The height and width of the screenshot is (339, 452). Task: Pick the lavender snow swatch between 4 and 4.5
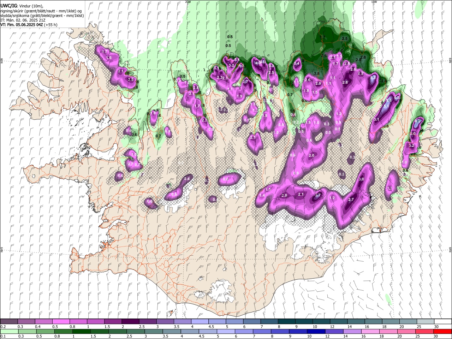[x=199, y=322]
